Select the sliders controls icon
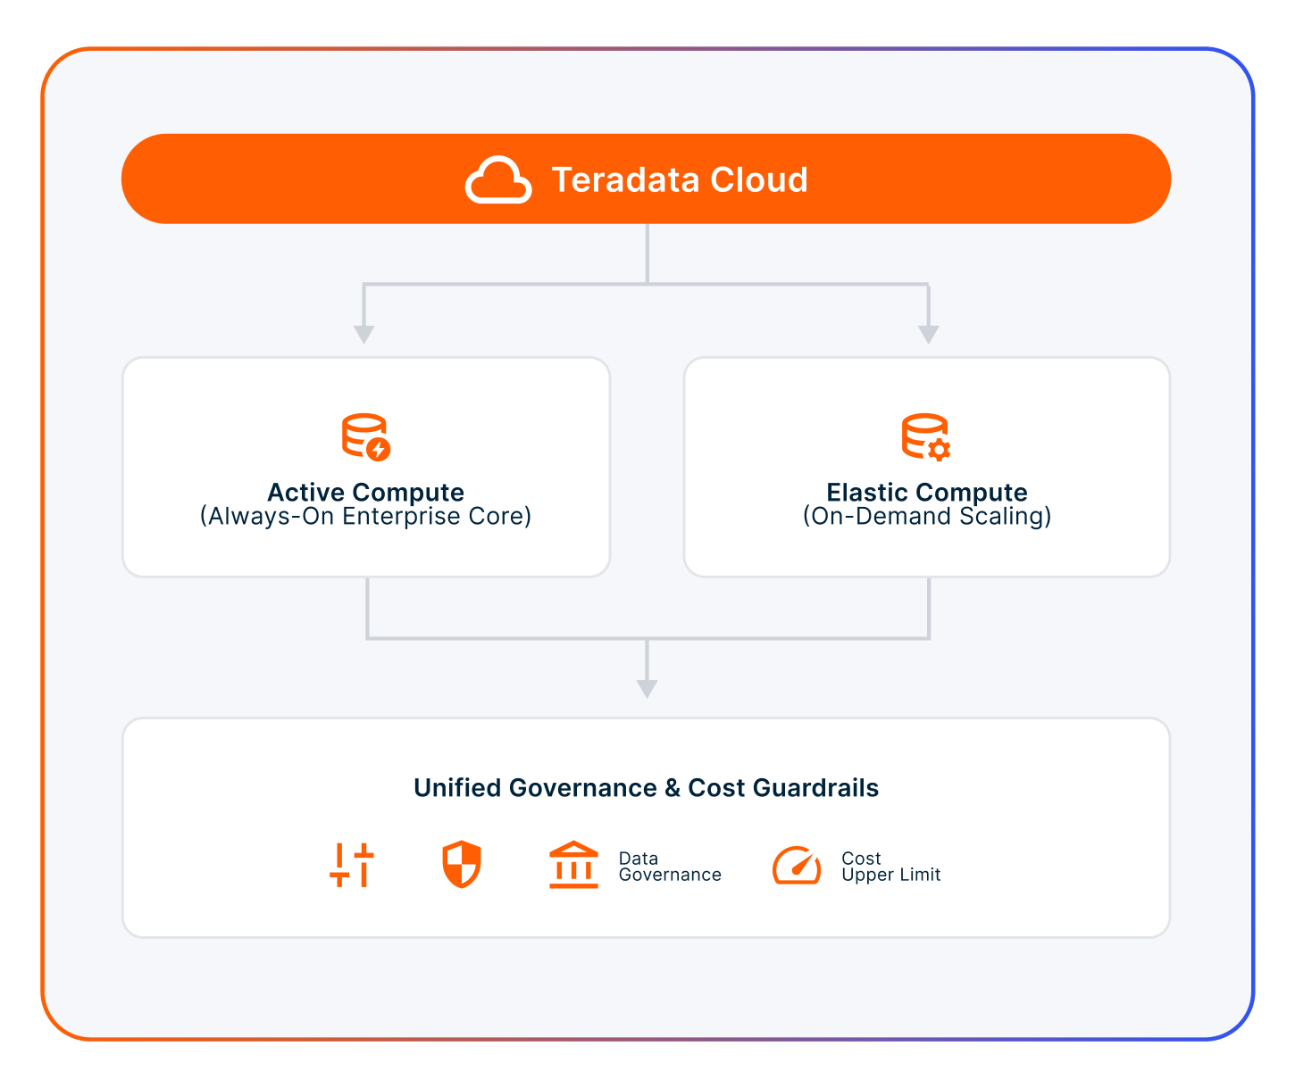This screenshot has height=1071, width=1295. tap(351, 865)
